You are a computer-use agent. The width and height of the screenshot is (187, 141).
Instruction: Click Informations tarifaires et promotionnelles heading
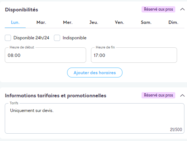pos(56,95)
